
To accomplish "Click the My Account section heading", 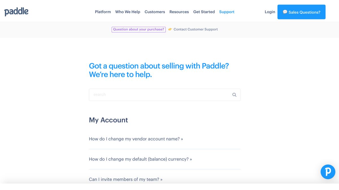I will pos(108,120).
